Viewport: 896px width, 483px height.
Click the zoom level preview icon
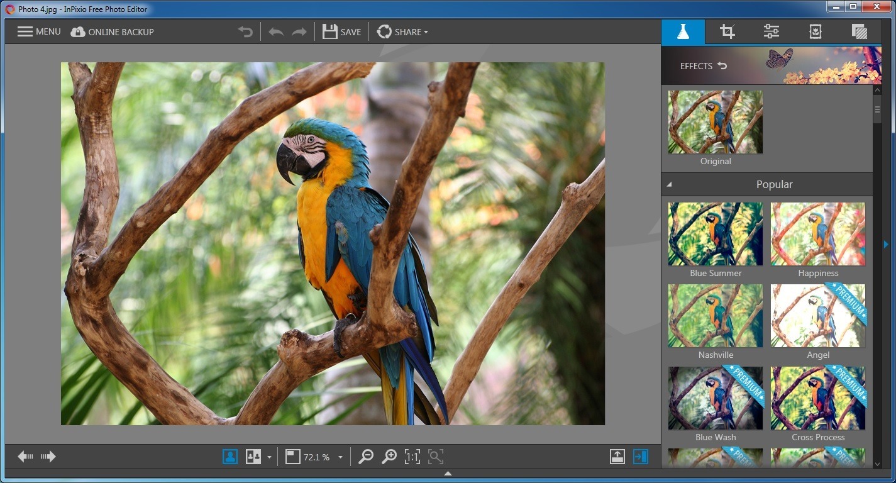point(292,457)
